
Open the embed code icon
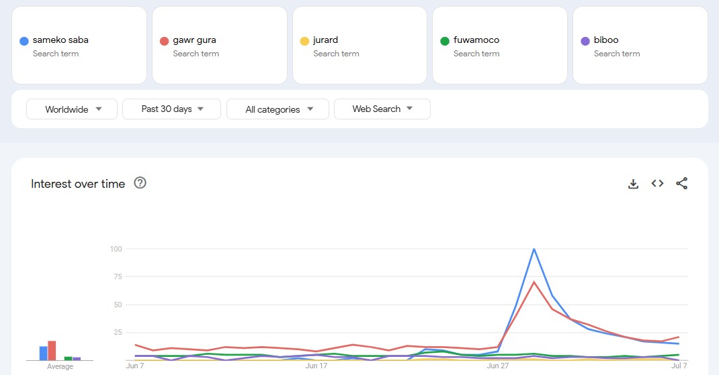click(658, 183)
